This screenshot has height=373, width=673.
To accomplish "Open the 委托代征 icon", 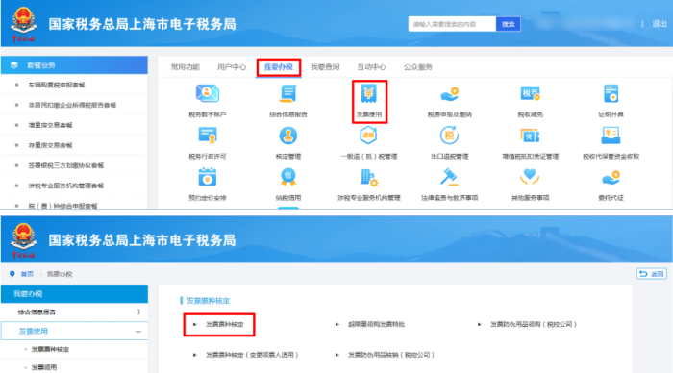I will point(611,177).
